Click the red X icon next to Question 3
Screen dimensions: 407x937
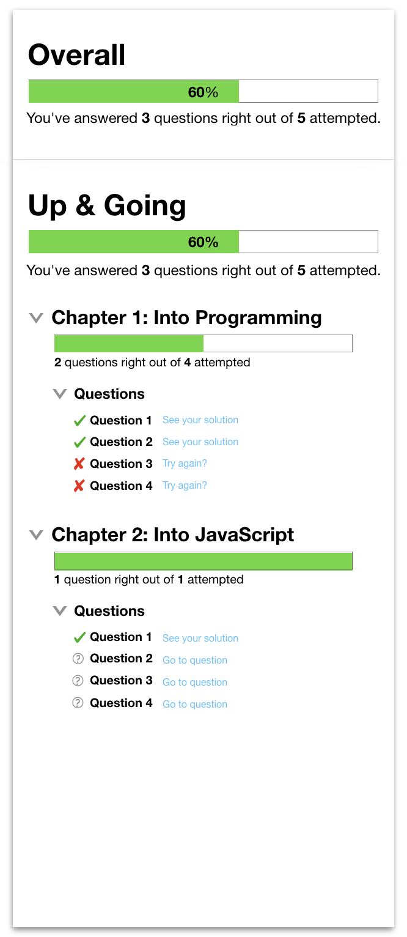pyautogui.click(x=79, y=463)
